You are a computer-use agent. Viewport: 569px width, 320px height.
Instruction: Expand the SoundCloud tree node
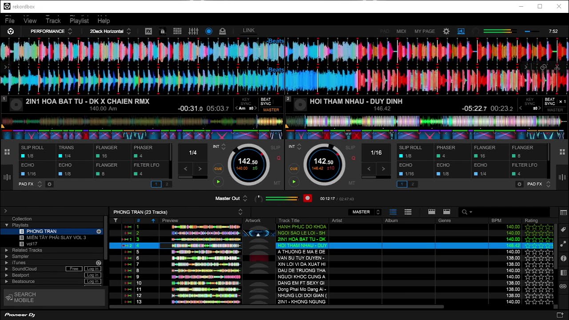(7, 269)
